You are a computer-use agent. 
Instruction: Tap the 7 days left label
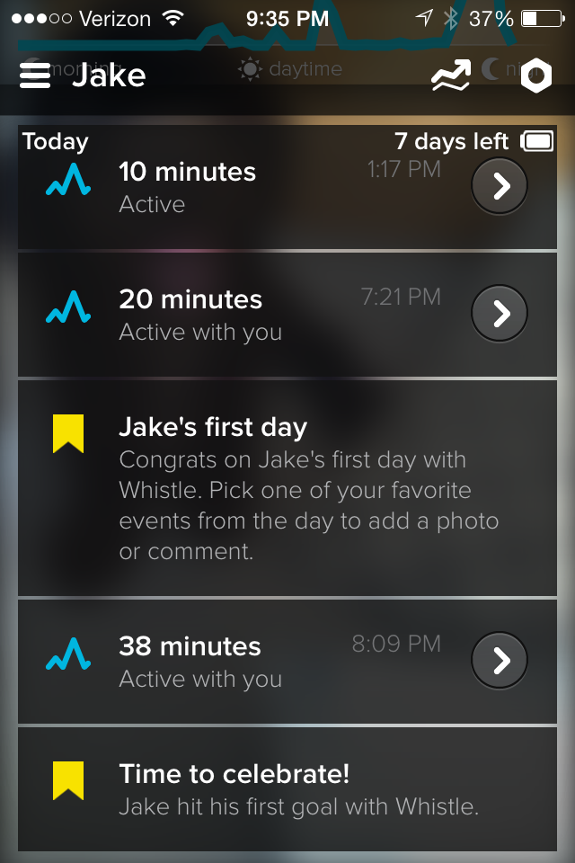coord(451,141)
